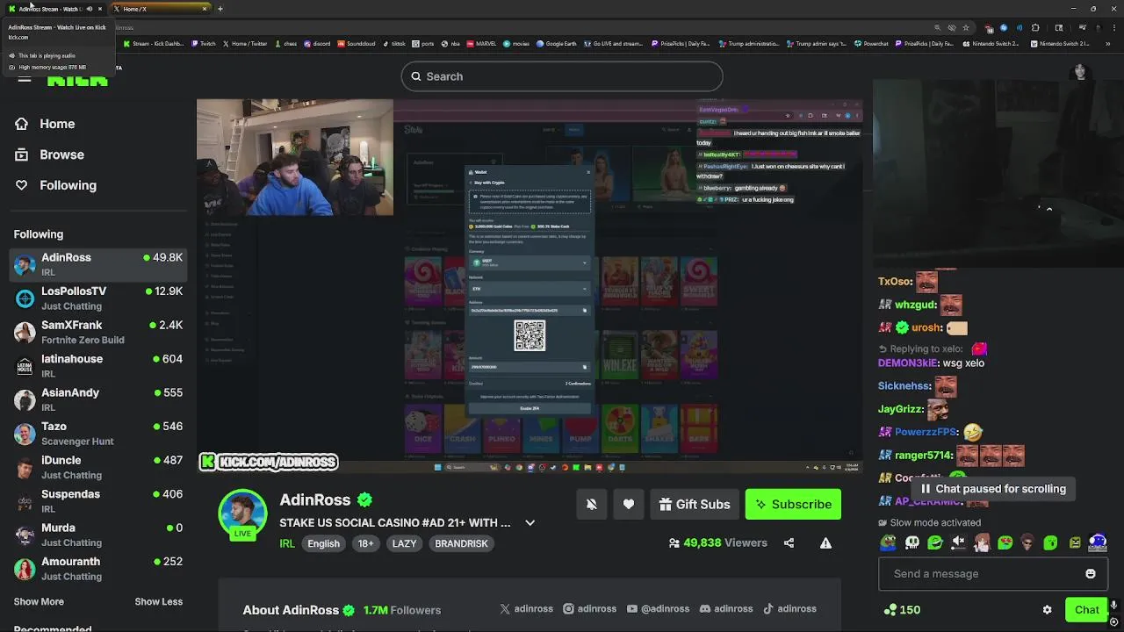Click the share stream icon

click(x=789, y=542)
